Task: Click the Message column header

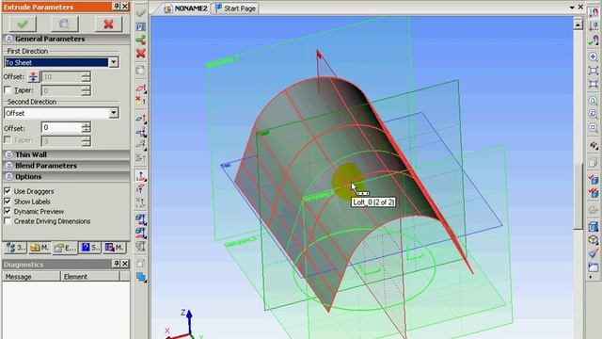Action: pos(31,276)
